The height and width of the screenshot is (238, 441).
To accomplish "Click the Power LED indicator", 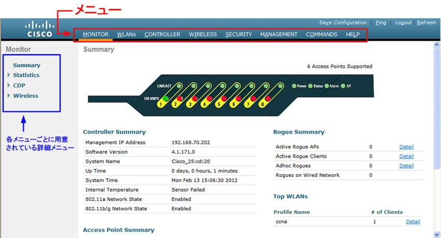I will [x=294, y=86].
